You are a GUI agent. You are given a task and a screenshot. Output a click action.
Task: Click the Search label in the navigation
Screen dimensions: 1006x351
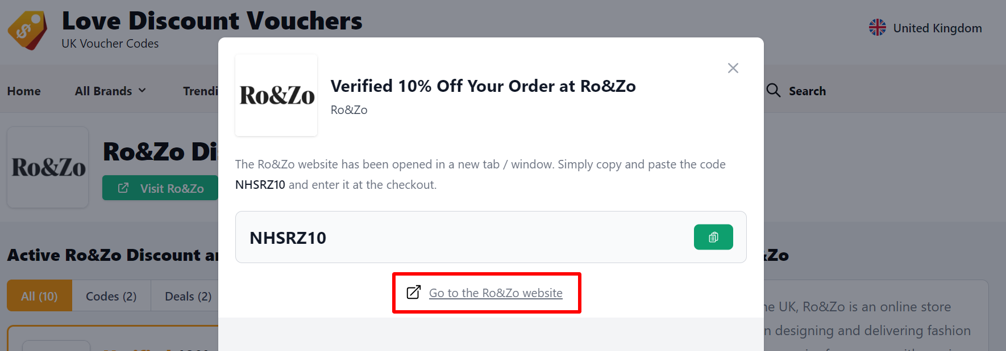pos(807,91)
